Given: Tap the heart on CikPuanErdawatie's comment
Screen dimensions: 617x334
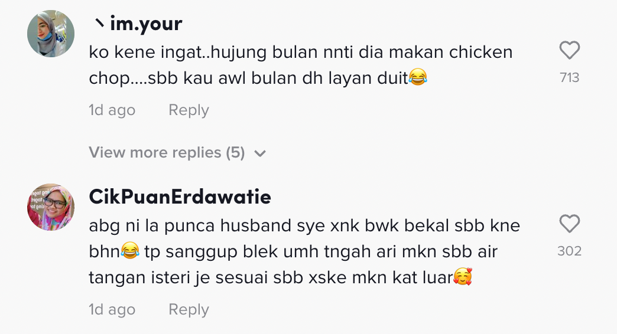Looking at the screenshot, I should [x=569, y=224].
